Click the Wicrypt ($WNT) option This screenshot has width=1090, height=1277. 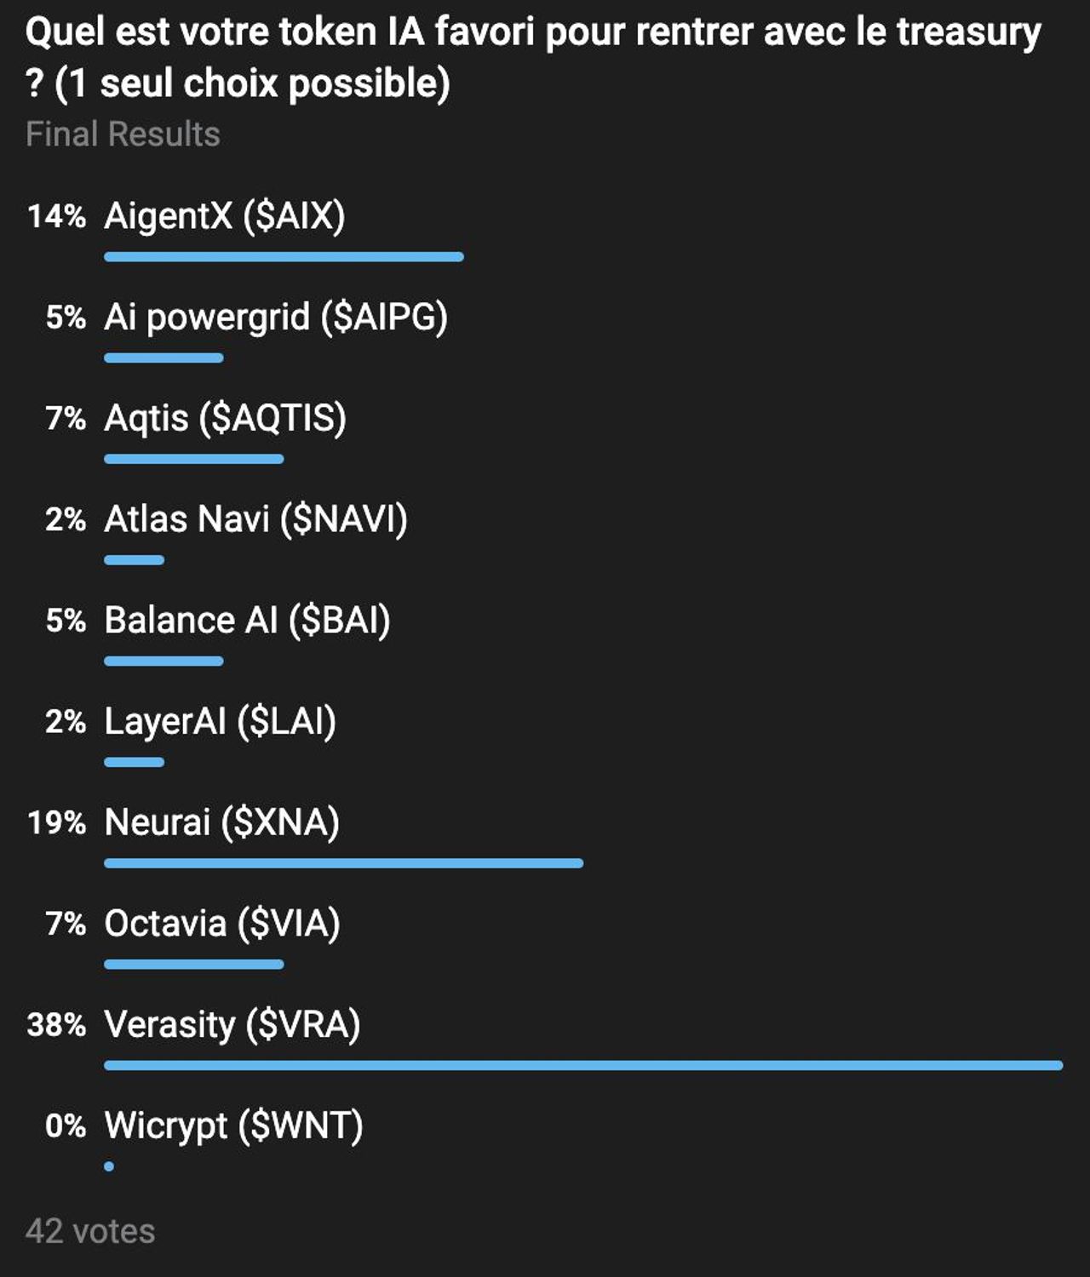point(233,1125)
